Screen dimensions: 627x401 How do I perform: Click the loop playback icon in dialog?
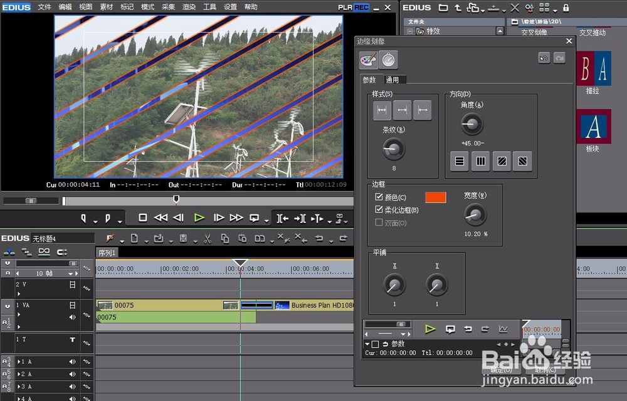point(450,330)
